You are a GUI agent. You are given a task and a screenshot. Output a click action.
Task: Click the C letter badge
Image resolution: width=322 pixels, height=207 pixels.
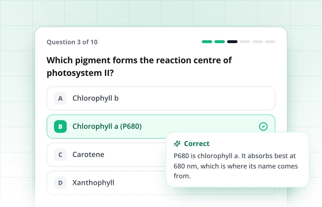(60, 155)
